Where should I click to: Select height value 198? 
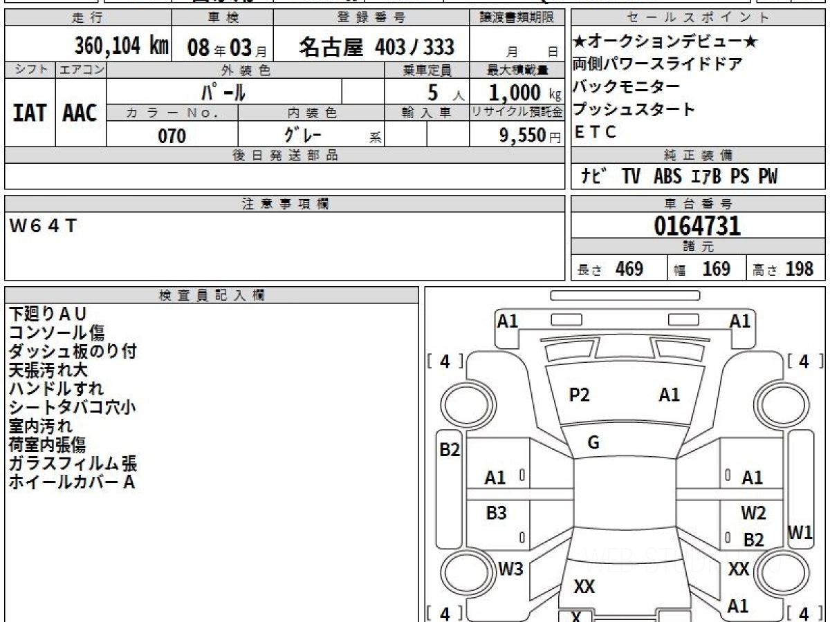(x=800, y=269)
